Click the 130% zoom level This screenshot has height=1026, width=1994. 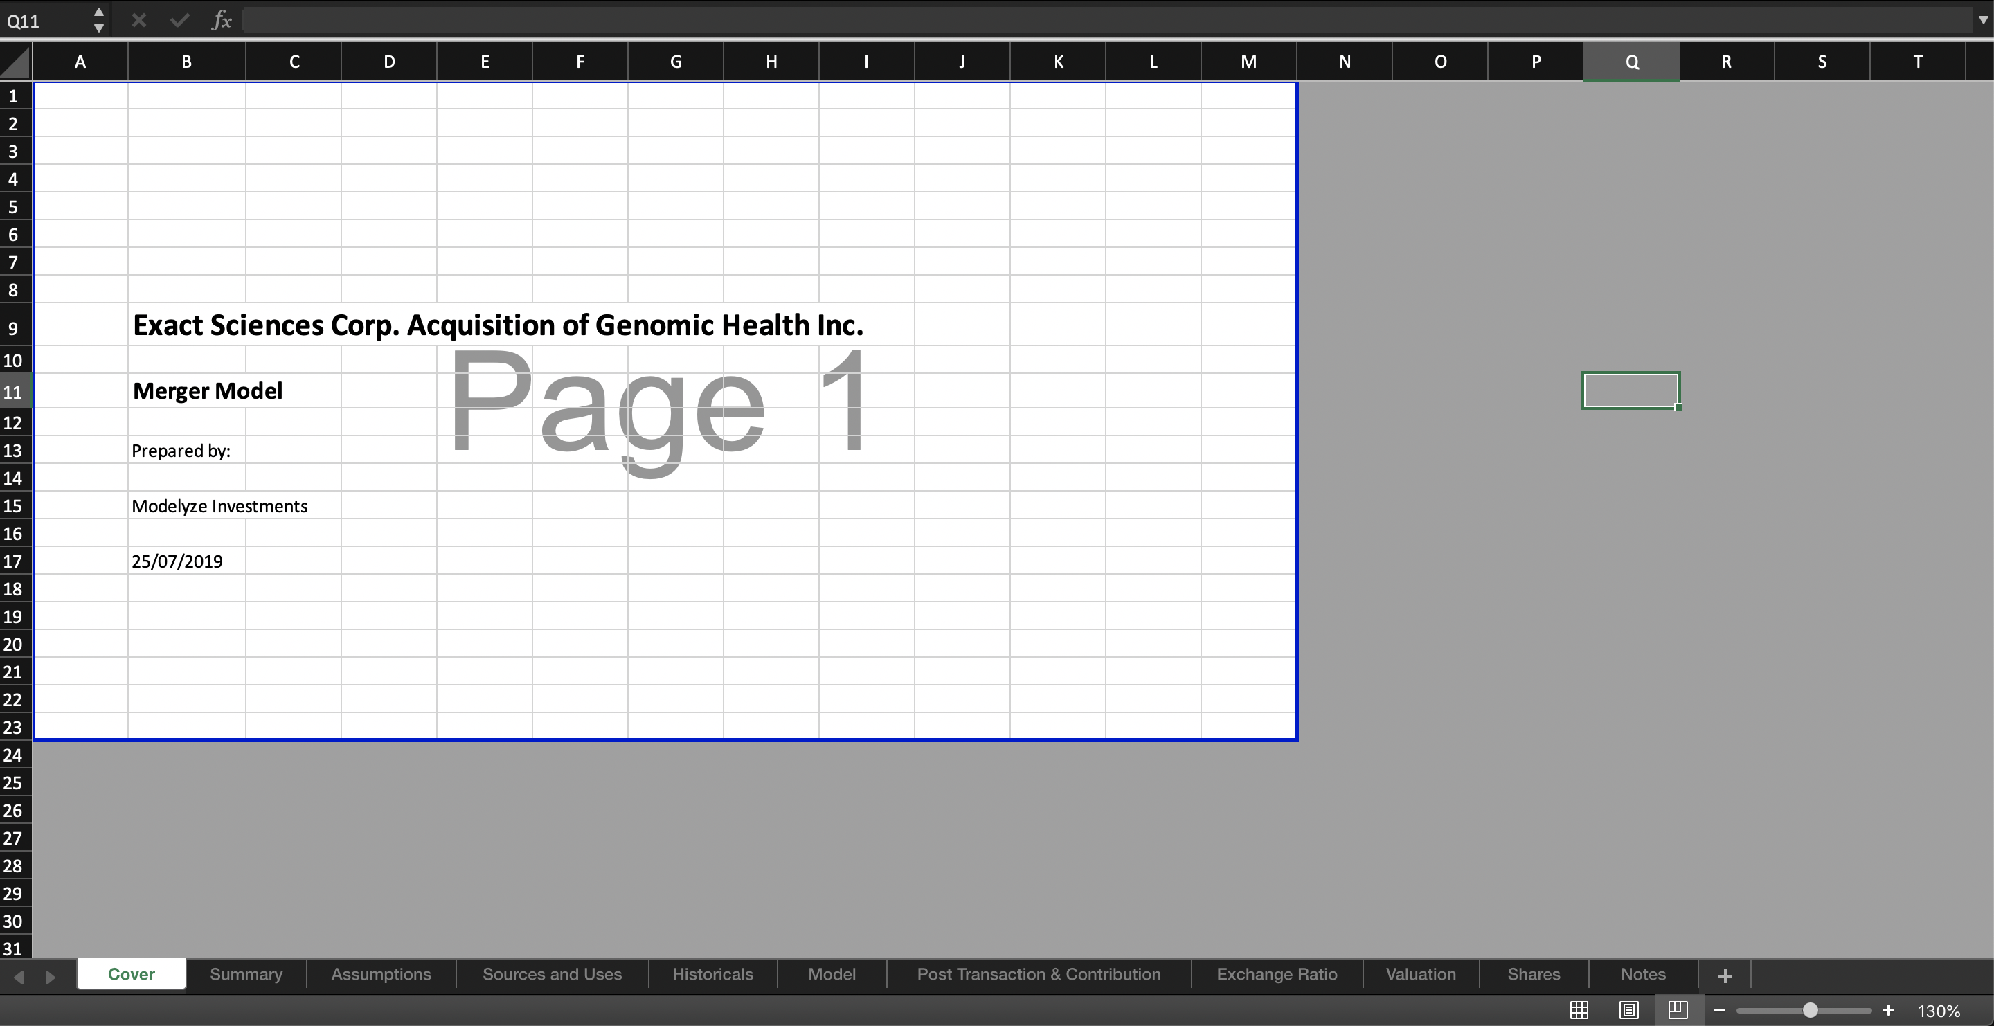(1939, 1011)
